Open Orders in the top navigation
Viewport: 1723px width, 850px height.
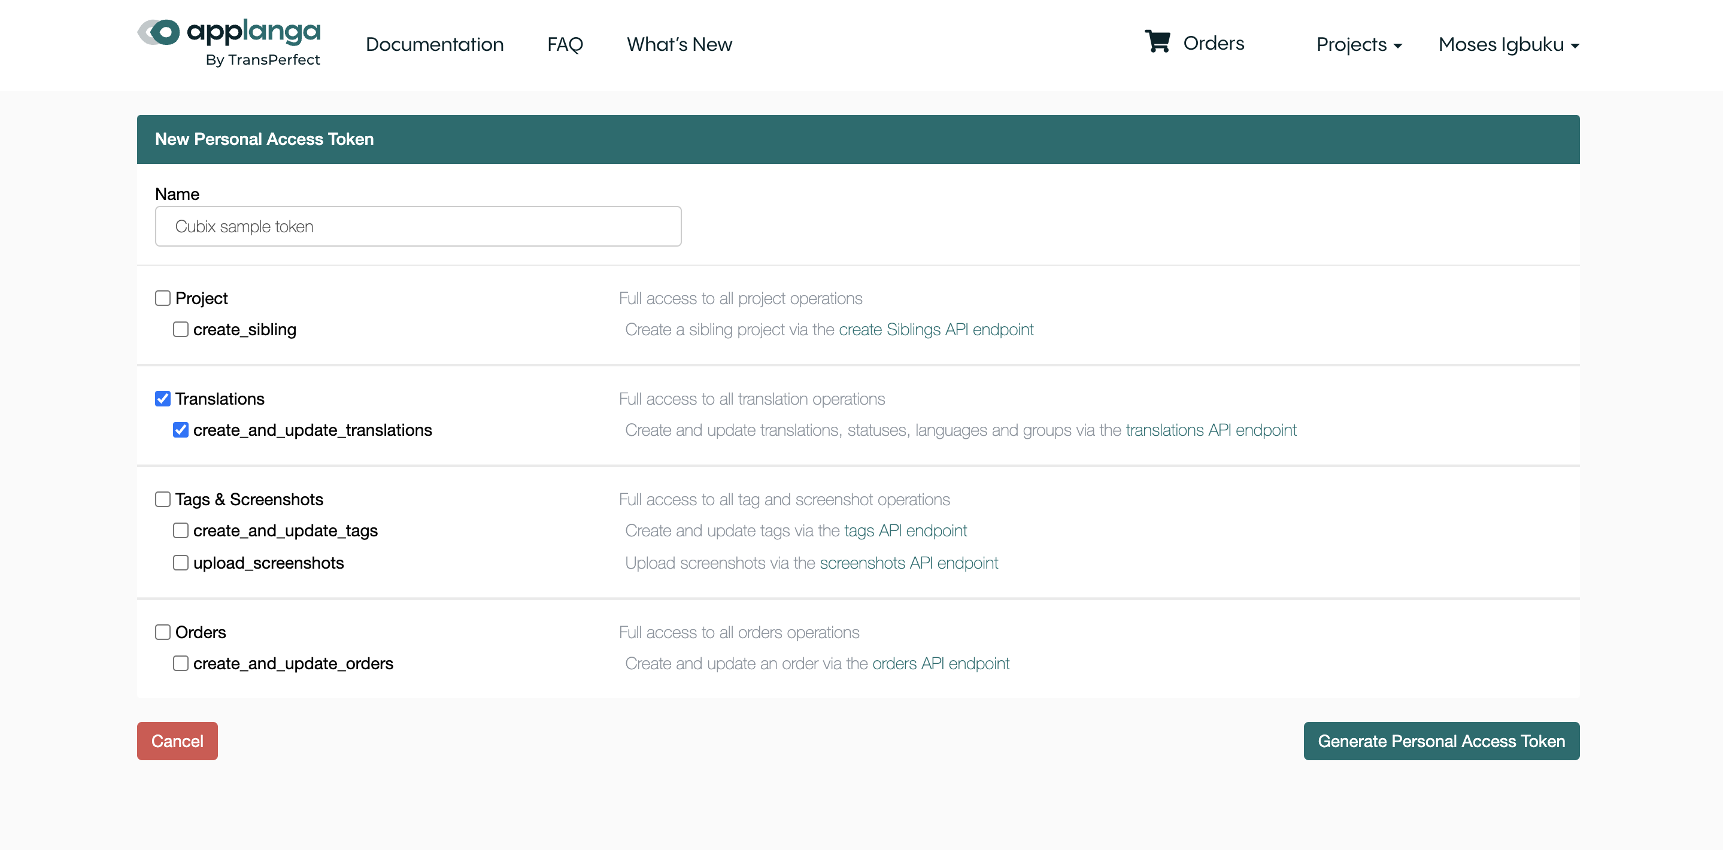[x=1214, y=43]
